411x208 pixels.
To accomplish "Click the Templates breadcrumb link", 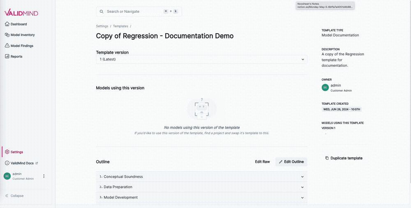I will [x=120, y=26].
